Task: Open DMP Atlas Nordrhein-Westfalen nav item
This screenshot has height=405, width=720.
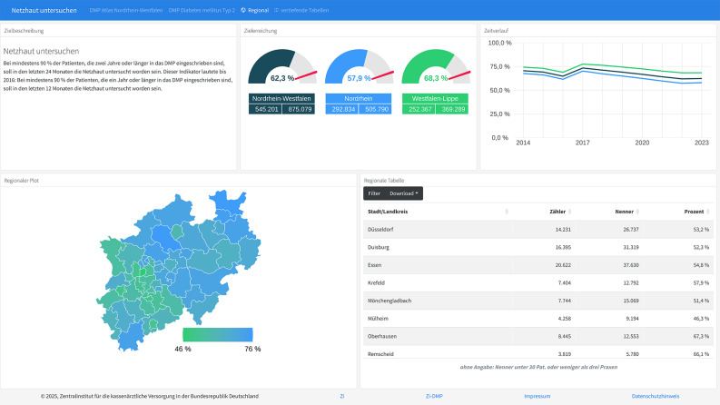Action: pos(126,10)
